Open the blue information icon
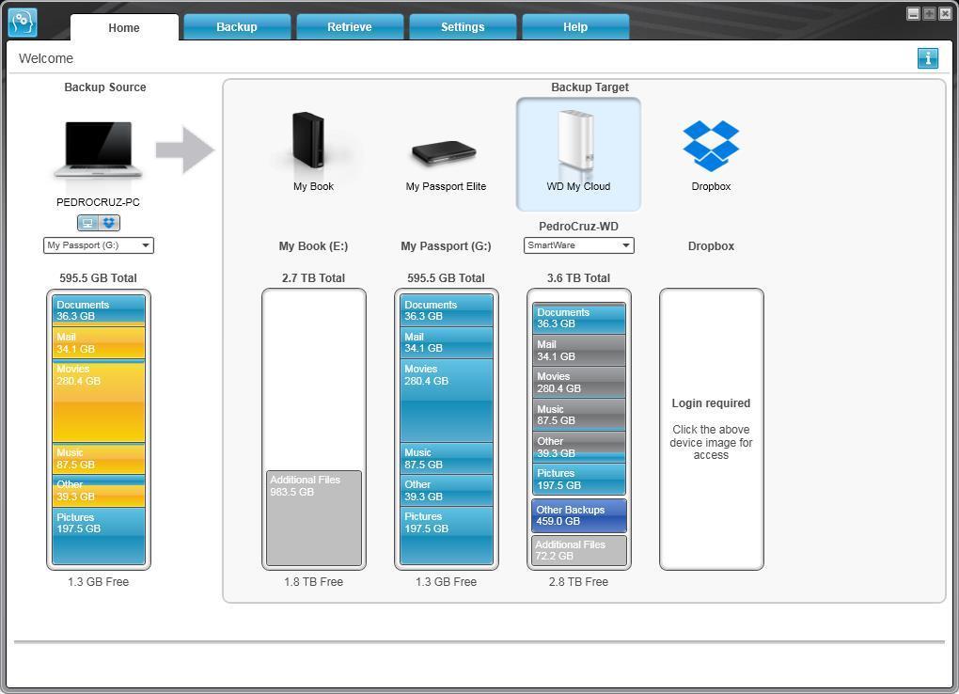 (x=927, y=58)
